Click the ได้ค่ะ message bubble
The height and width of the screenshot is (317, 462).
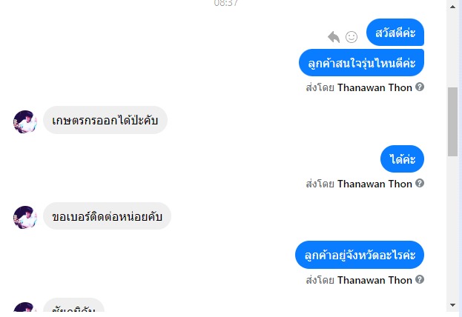(x=402, y=158)
